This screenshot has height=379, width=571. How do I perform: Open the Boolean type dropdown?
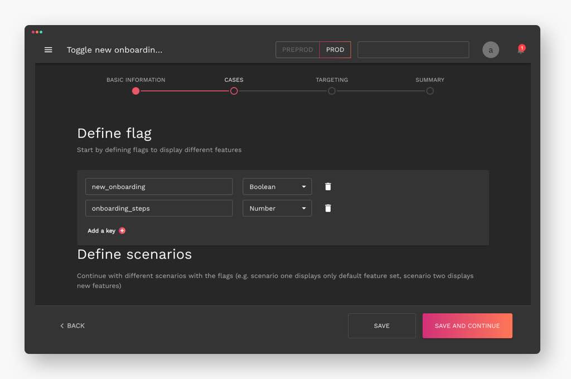click(x=277, y=186)
